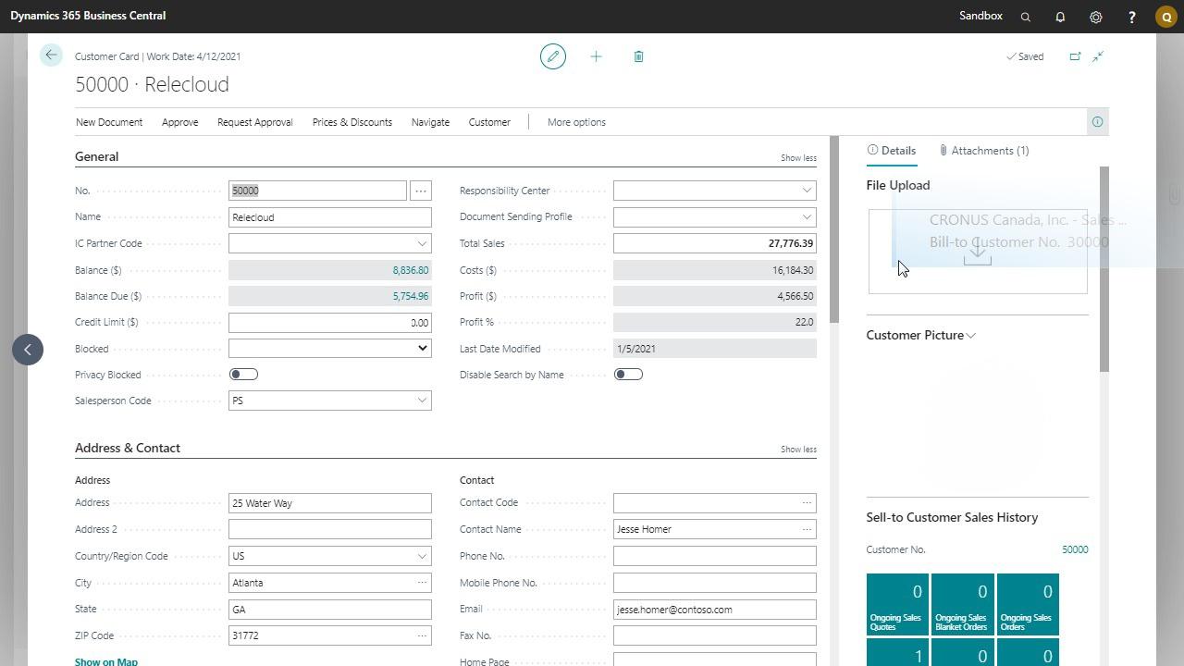Click the notifications bell icon
Viewport: 1184px width, 666px height.
[1060, 17]
